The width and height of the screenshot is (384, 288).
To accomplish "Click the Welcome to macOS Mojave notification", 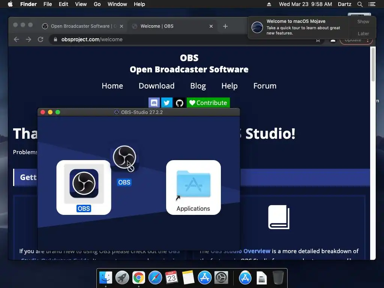I will 299,27.
